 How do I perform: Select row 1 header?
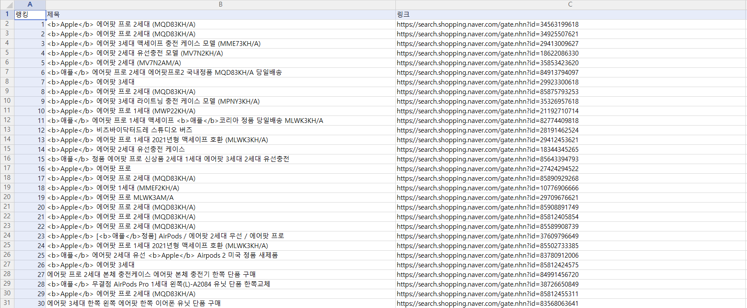[7, 14]
